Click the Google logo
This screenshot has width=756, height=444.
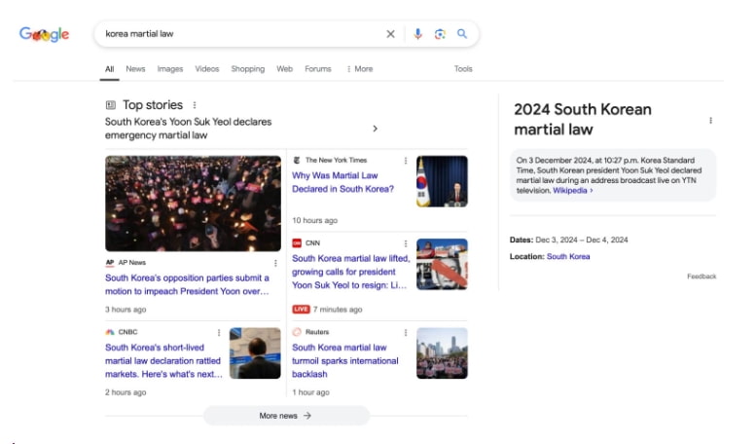coord(45,34)
